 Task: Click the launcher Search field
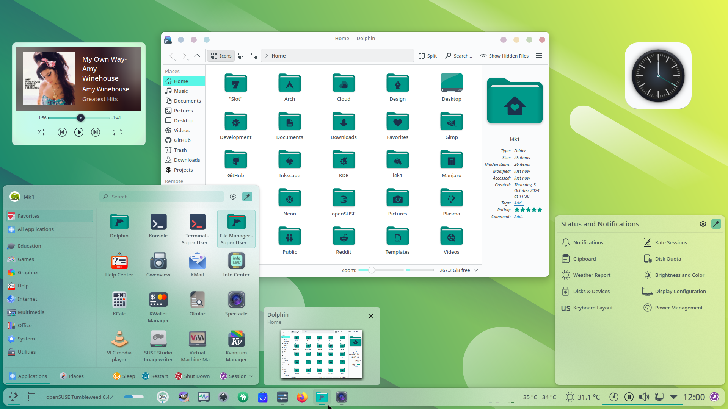(x=162, y=197)
